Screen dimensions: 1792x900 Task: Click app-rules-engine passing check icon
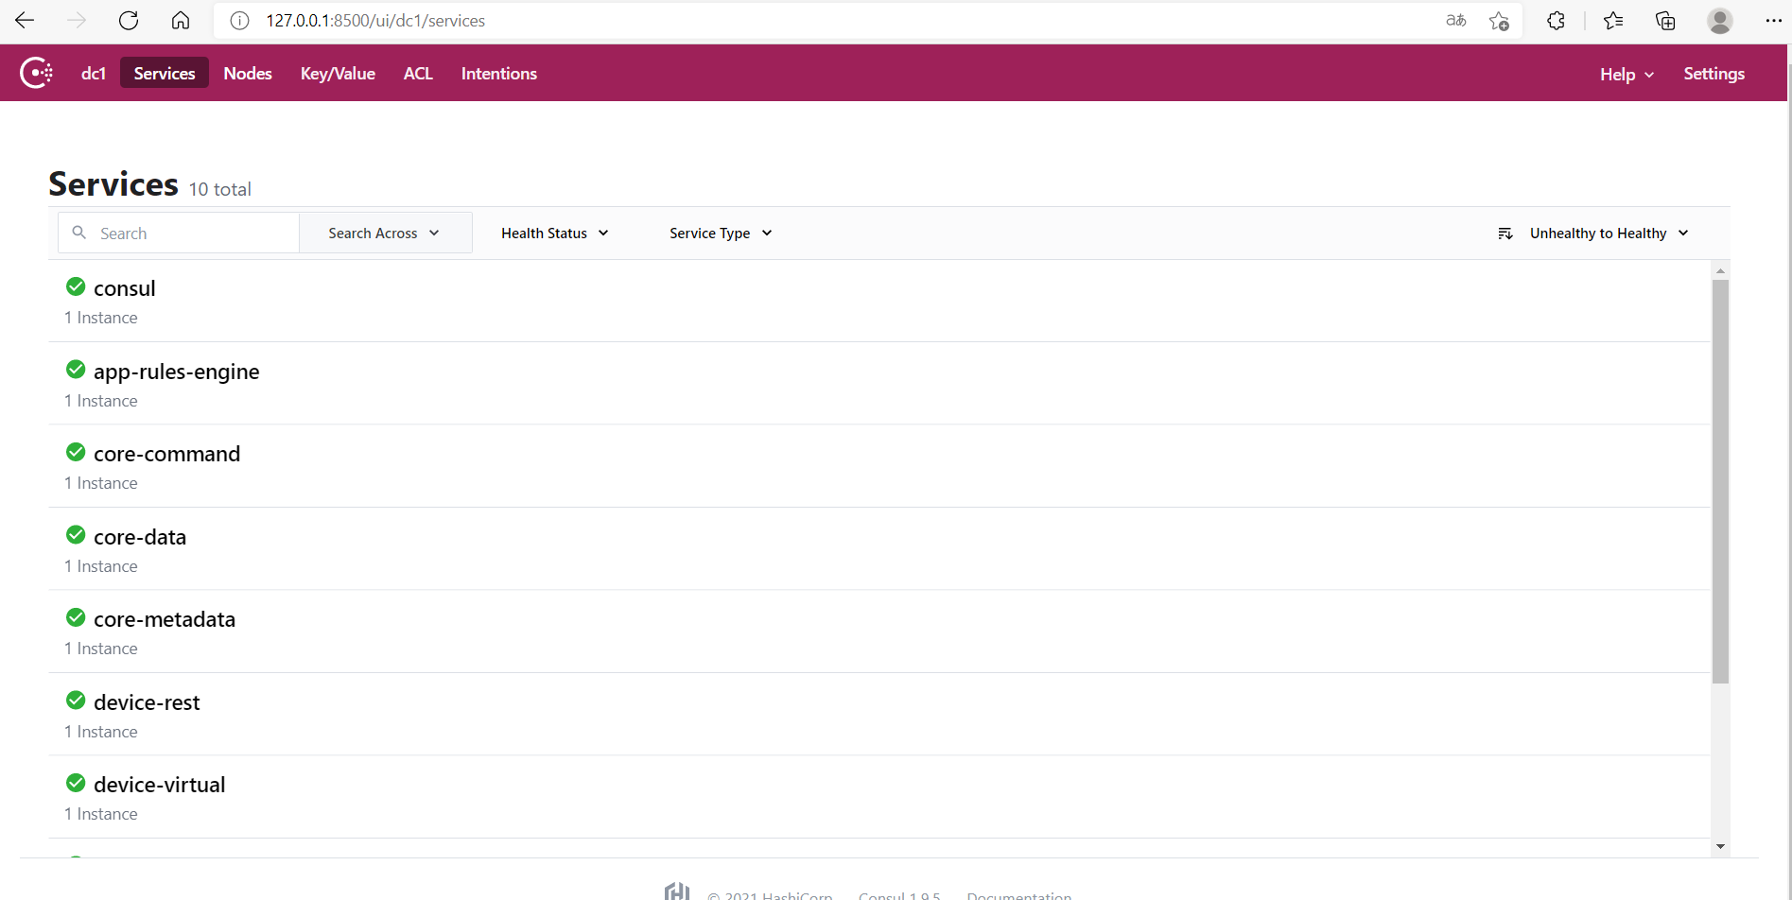tap(76, 370)
